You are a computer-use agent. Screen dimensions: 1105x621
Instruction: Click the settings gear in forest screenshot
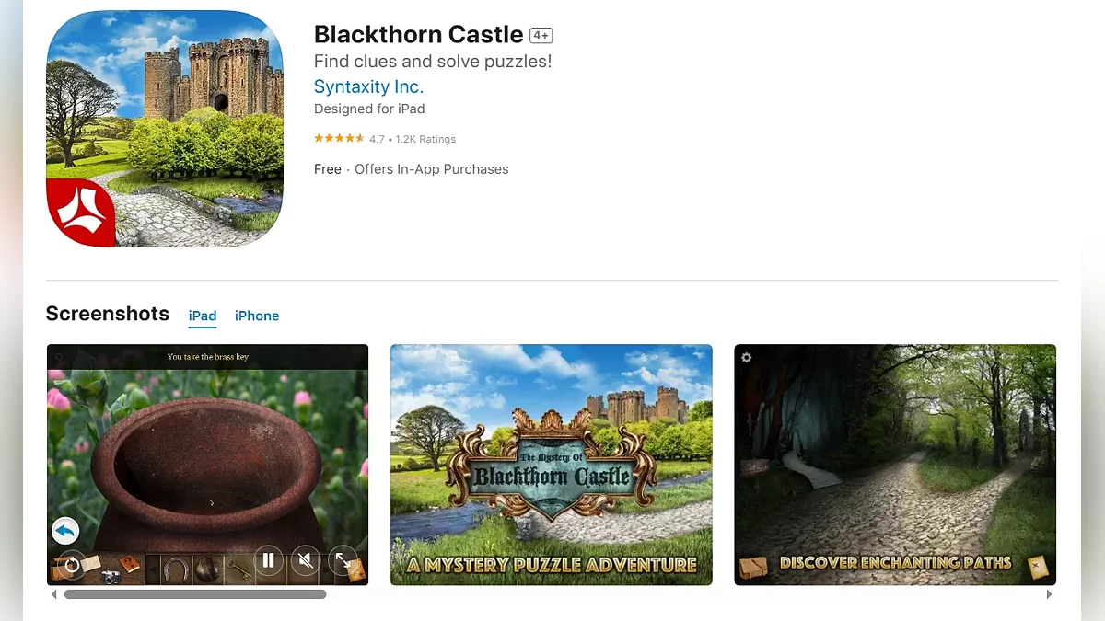[747, 357]
